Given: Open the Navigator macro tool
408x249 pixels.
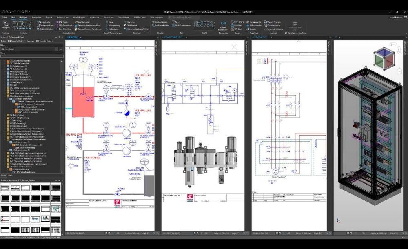Looking at the screenshot, I should tap(5, 25).
